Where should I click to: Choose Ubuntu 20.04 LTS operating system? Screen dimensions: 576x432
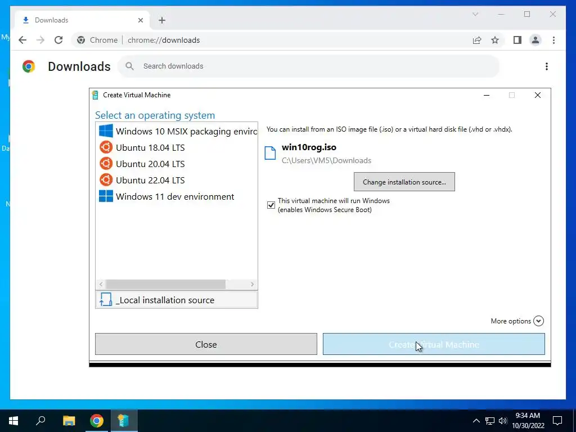click(177, 164)
